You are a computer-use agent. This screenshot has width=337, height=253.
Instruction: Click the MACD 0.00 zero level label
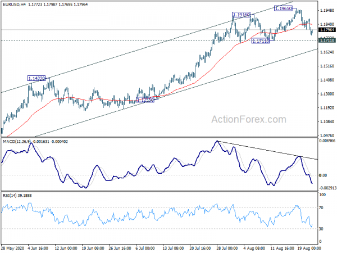(323, 175)
